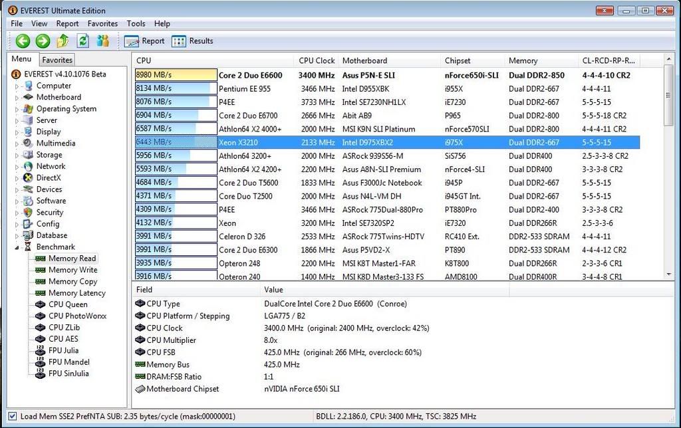Switch to the Favorites tab
Screen dimensions: 681x428
57,59
